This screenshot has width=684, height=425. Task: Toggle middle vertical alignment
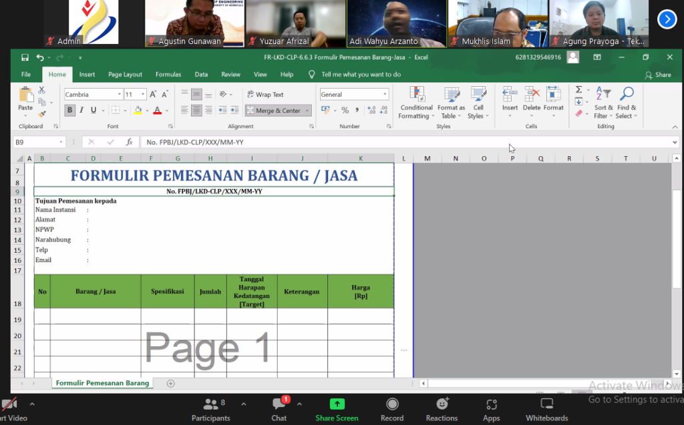click(196, 94)
